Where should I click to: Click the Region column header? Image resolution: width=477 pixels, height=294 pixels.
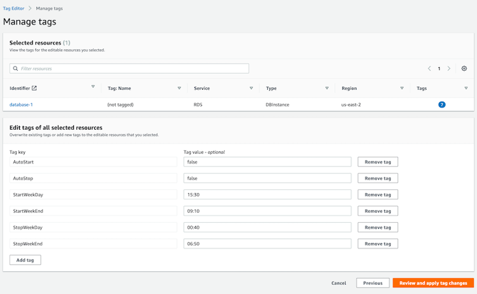point(349,88)
